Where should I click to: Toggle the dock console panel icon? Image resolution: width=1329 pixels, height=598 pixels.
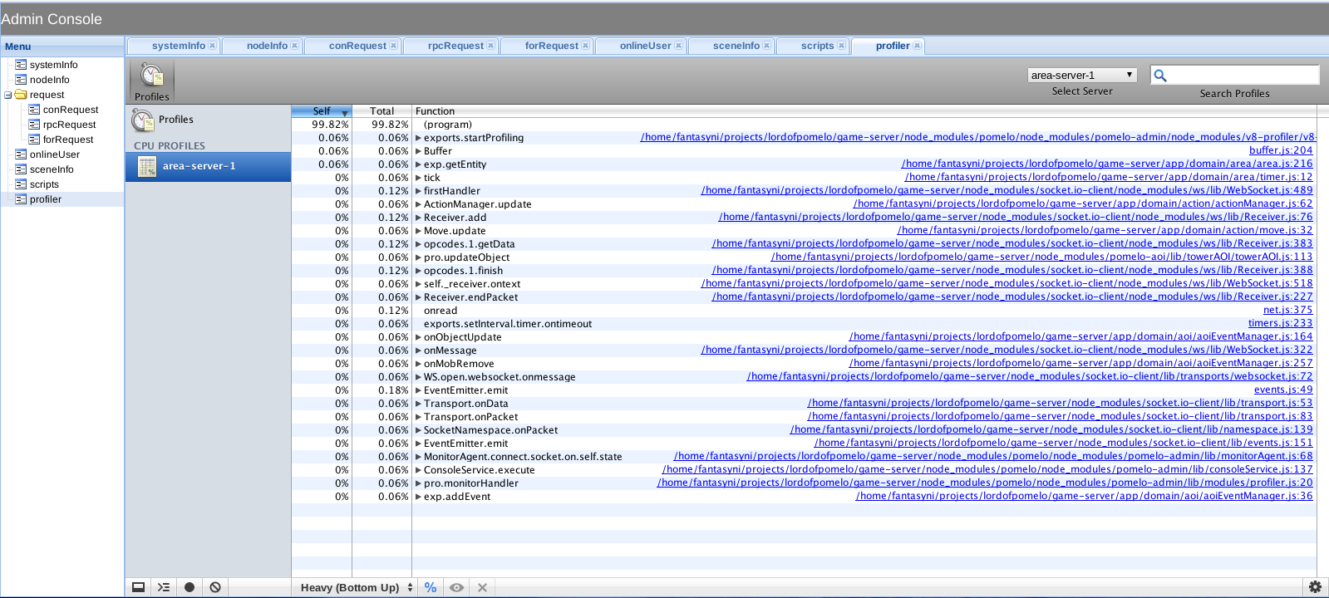tap(139, 587)
